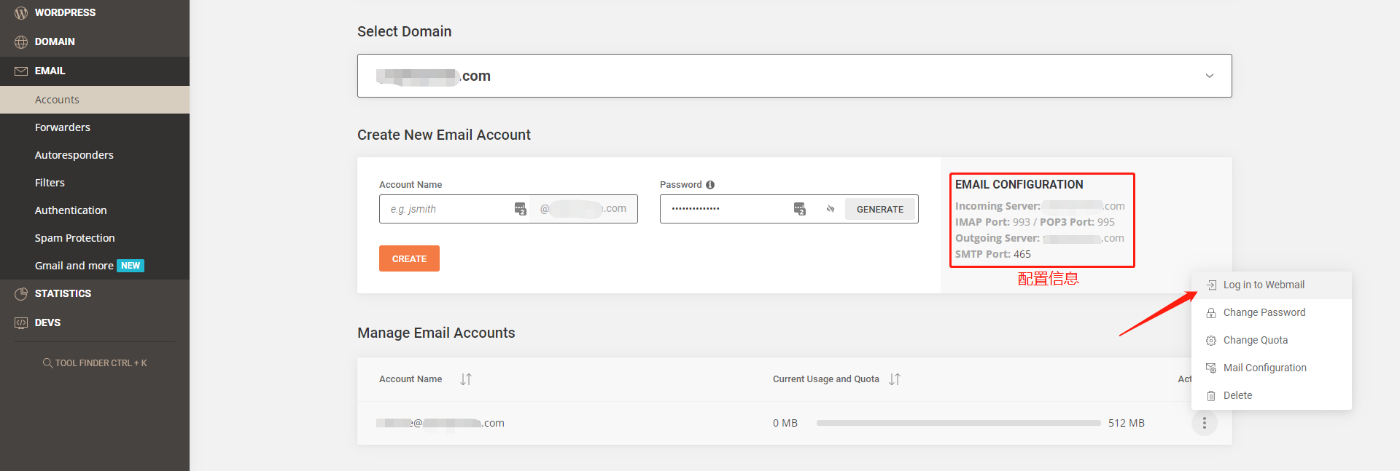Open the Authentication page
This screenshot has height=471, width=1400.
click(x=95, y=210)
